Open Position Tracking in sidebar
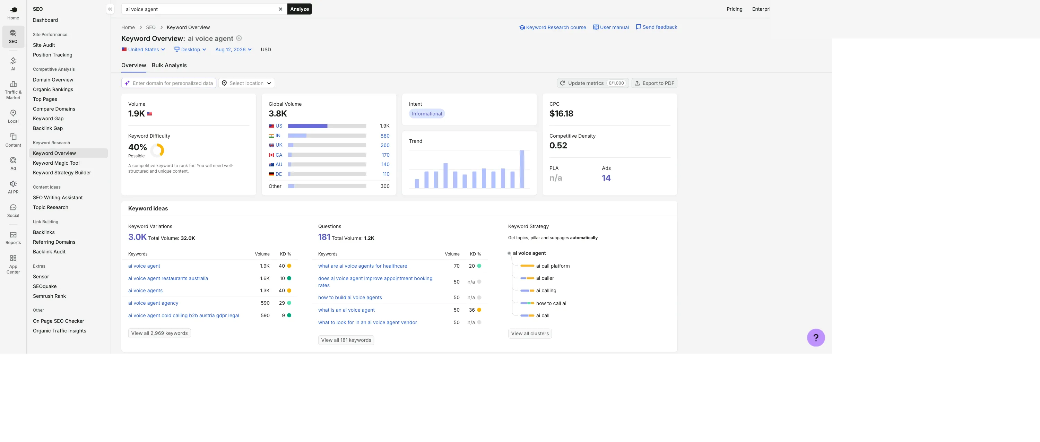The image size is (1040, 442). 68,54
